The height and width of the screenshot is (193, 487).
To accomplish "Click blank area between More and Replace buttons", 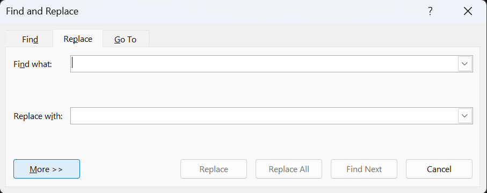I will coord(130,169).
